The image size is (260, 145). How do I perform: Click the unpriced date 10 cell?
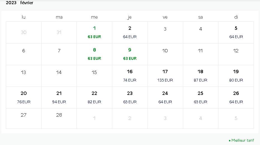click(165, 54)
